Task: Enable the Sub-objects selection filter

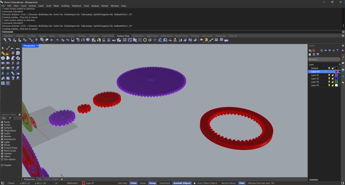Action: (2, 159)
